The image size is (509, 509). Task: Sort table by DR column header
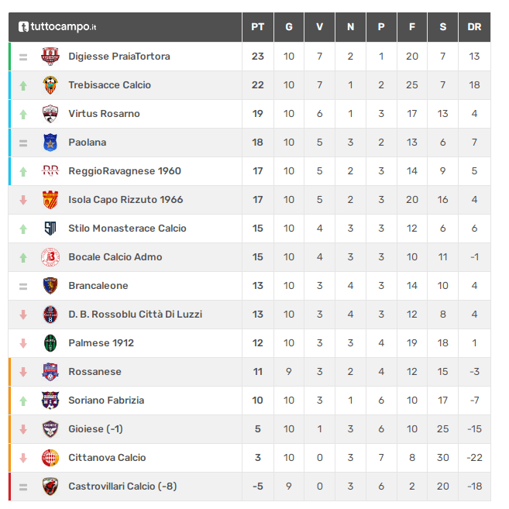coord(474,27)
